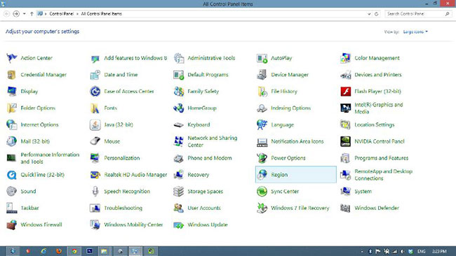
Task: Open the Windows Firewall icon
Action: pyautogui.click(x=12, y=225)
